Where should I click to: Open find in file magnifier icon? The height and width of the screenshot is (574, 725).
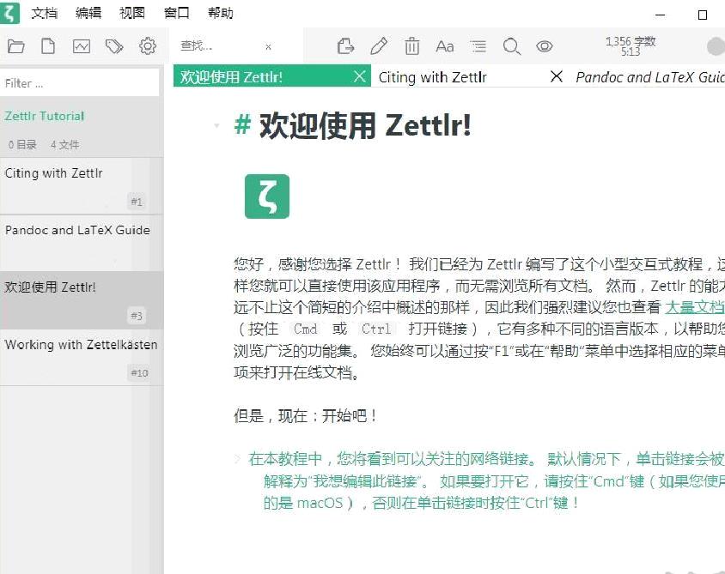pyautogui.click(x=511, y=46)
